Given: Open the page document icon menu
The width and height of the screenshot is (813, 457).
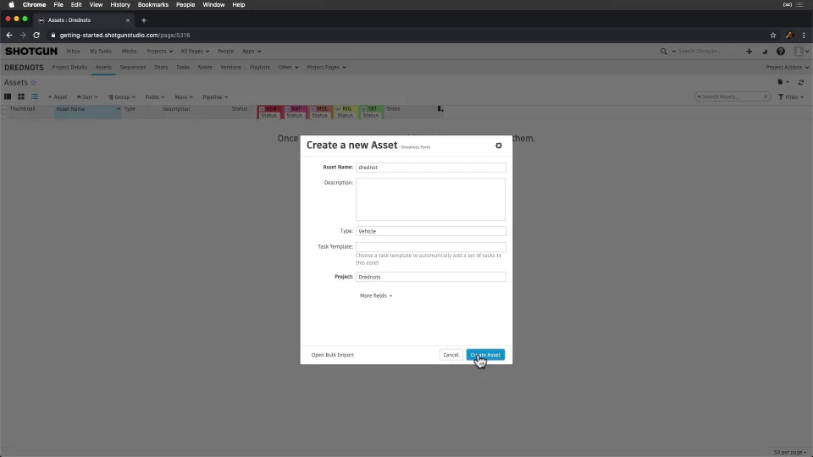Looking at the screenshot, I should point(783,82).
